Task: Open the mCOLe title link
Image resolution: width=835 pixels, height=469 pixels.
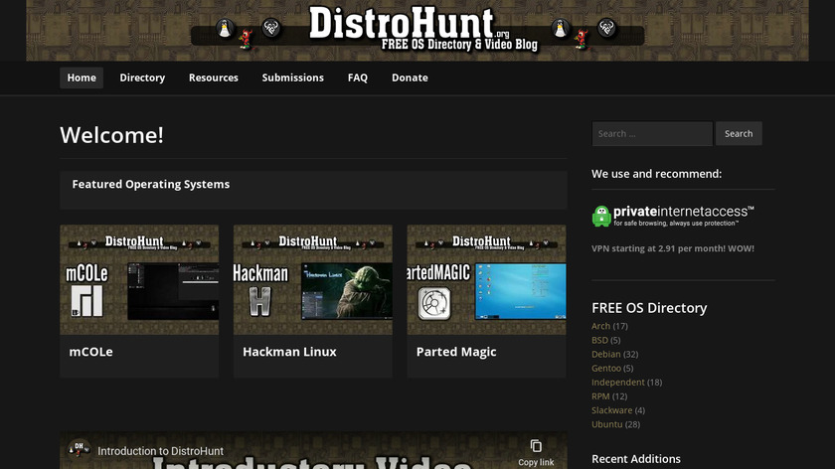Action: click(x=90, y=352)
